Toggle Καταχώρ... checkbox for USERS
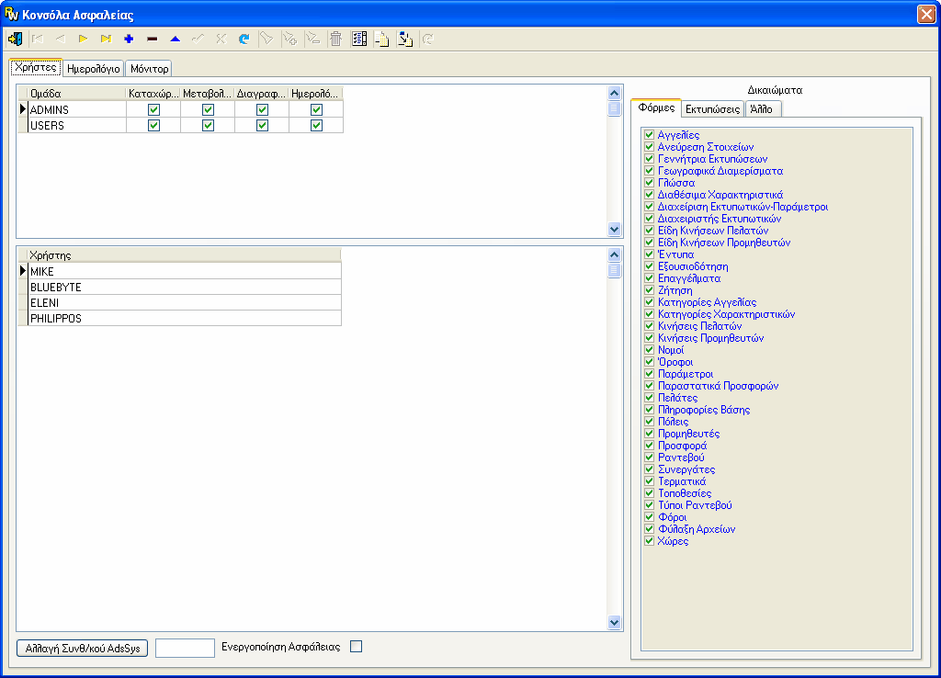Screen dimensions: 941x678 (x=153, y=125)
